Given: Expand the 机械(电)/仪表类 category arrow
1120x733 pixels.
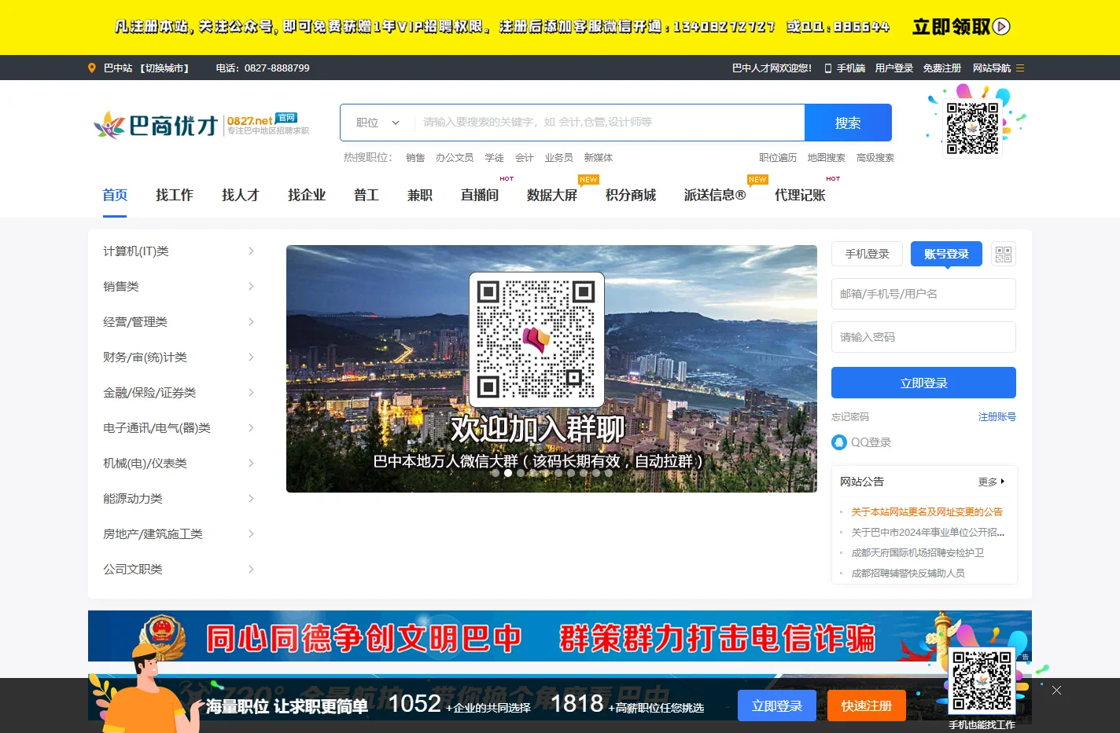Looking at the screenshot, I should [x=251, y=464].
